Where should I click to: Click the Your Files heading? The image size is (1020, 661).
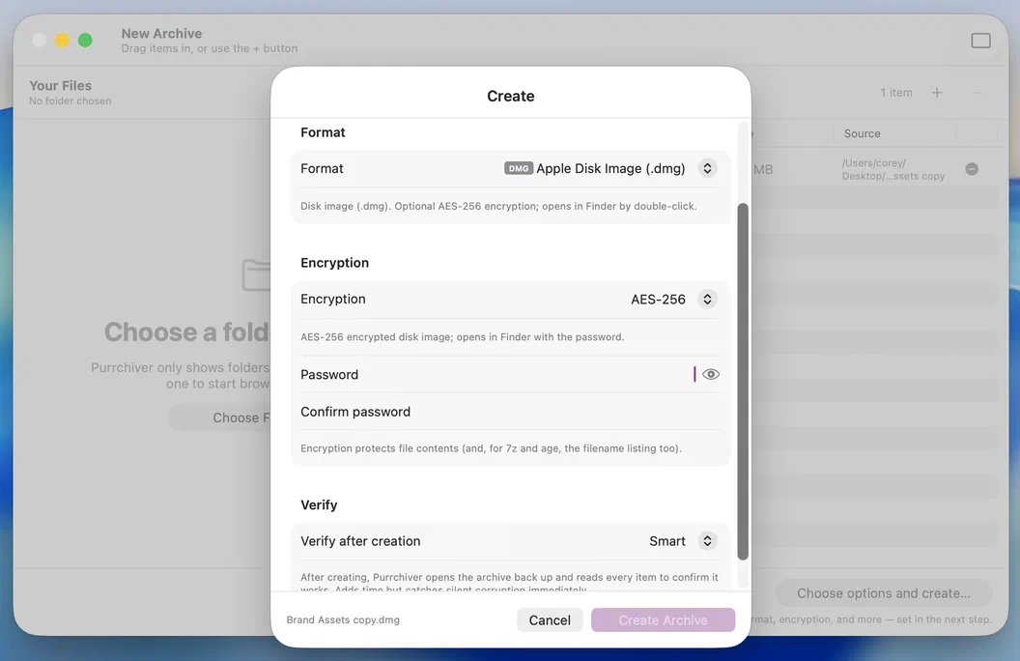(x=61, y=85)
